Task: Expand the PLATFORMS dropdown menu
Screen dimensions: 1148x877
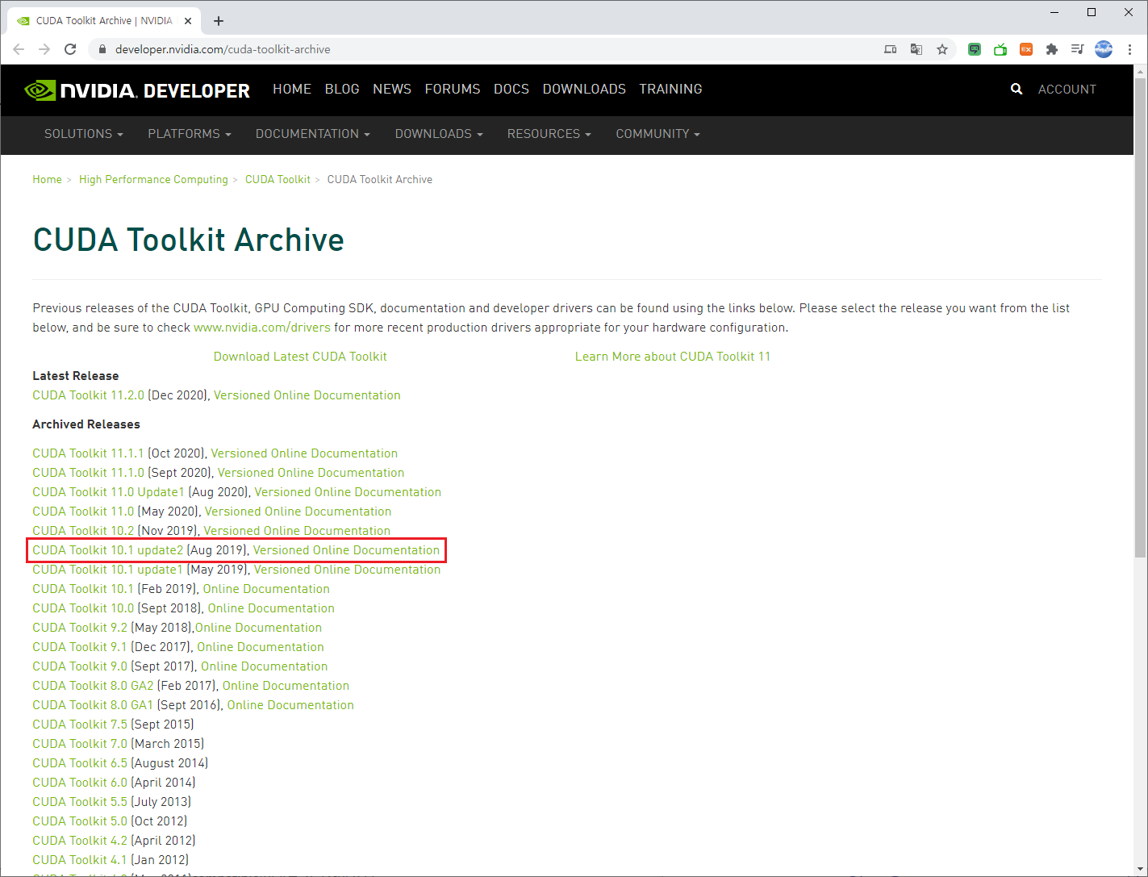Action: pyautogui.click(x=190, y=134)
